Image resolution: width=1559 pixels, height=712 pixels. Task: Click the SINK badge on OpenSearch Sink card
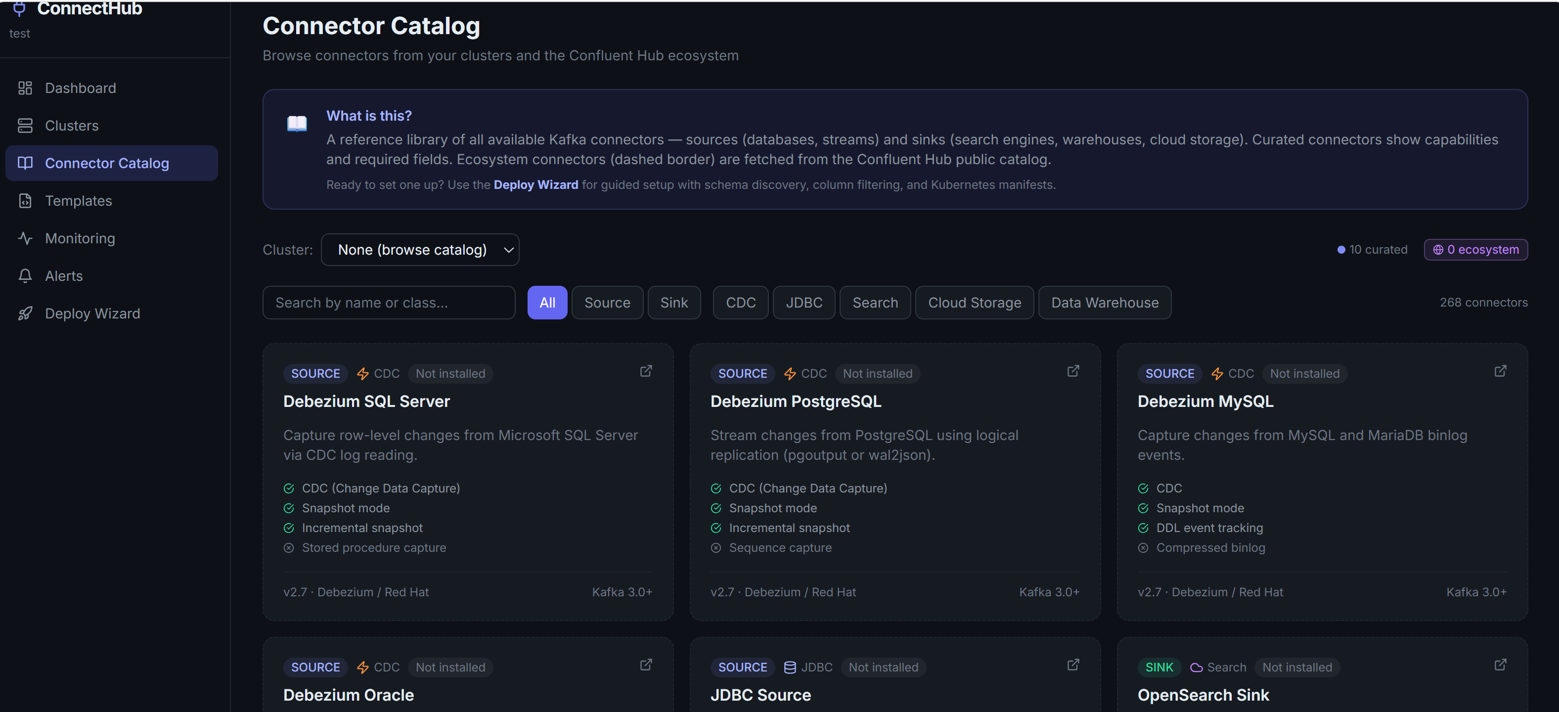(1159, 667)
